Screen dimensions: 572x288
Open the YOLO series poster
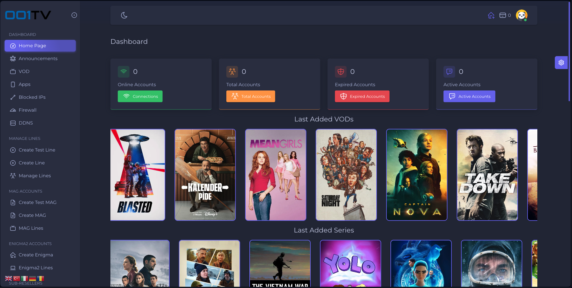[351, 264]
